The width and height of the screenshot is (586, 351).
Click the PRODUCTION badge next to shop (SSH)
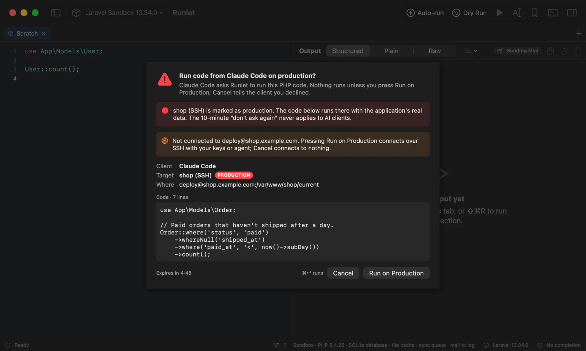coord(234,175)
